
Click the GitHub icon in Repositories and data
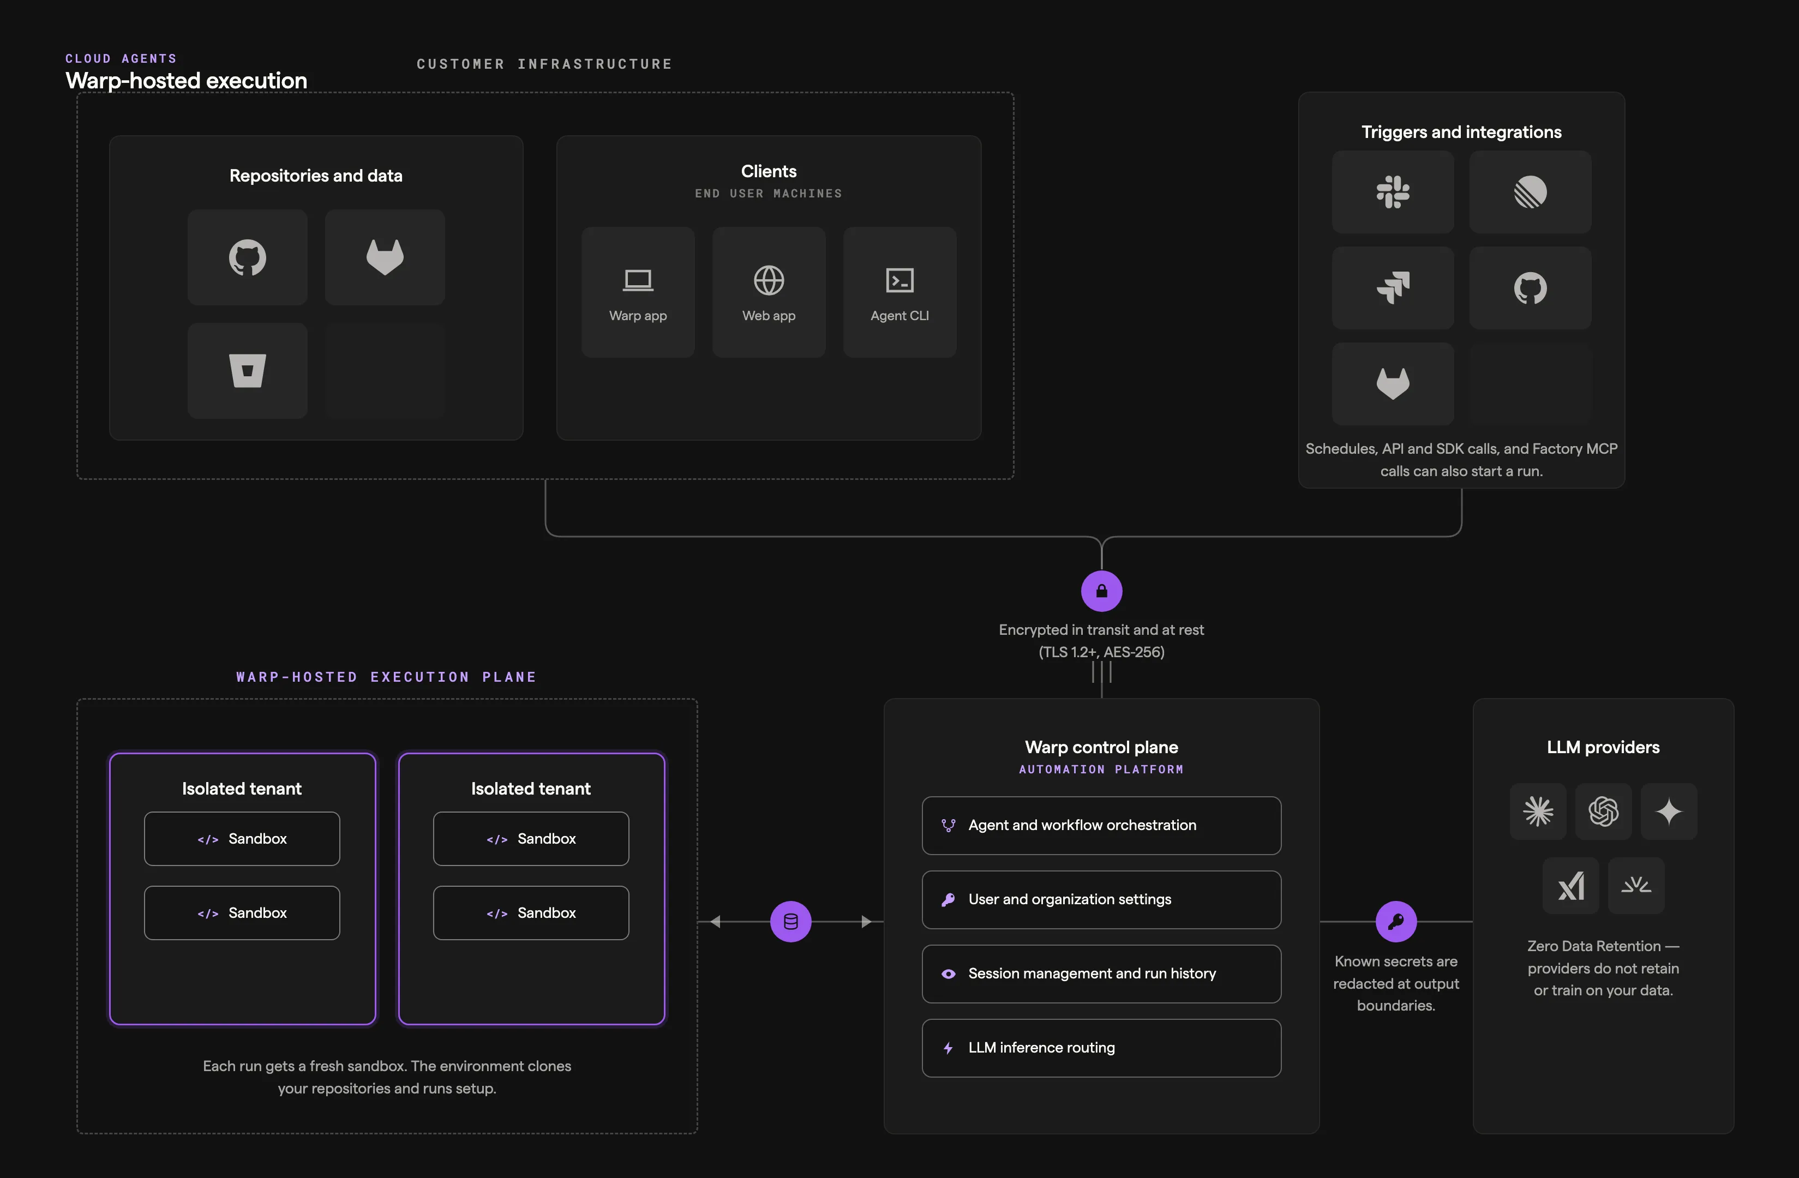tap(247, 257)
